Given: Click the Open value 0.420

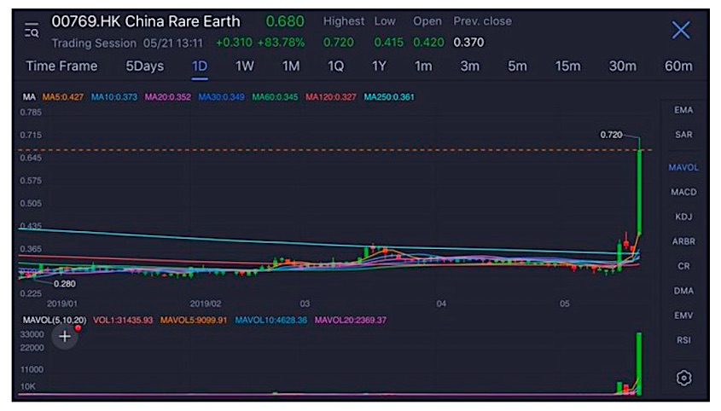Looking at the screenshot, I should click(428, 43).
